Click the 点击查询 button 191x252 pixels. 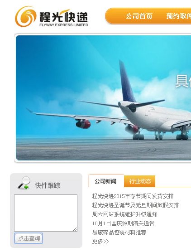29,238
